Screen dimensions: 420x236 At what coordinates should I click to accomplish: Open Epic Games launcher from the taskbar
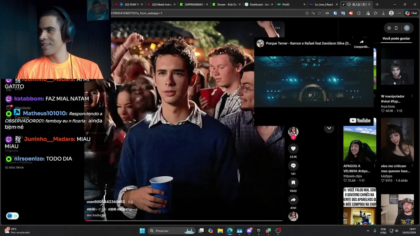[259, 231]
